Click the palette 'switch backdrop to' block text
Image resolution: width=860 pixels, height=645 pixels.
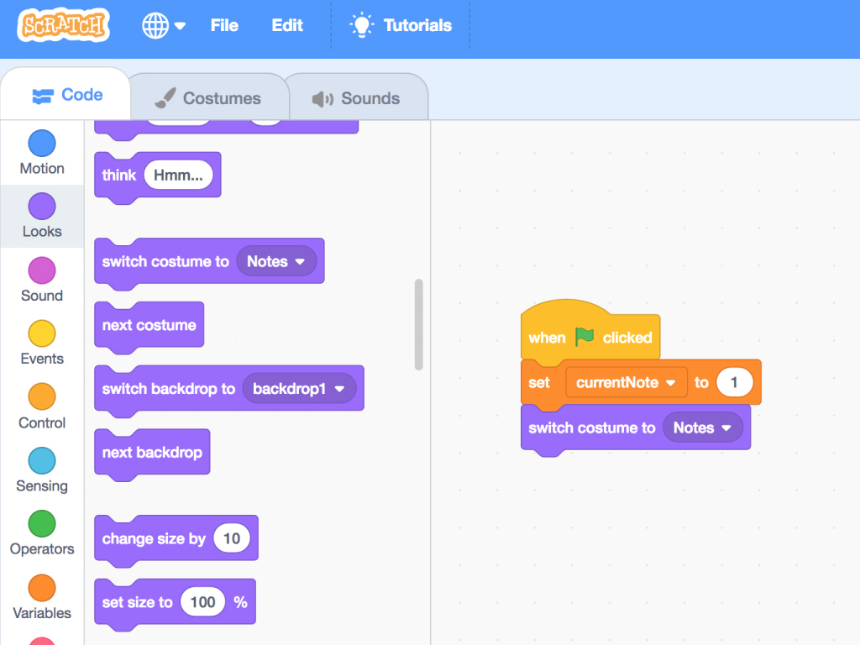coord(168,388)
